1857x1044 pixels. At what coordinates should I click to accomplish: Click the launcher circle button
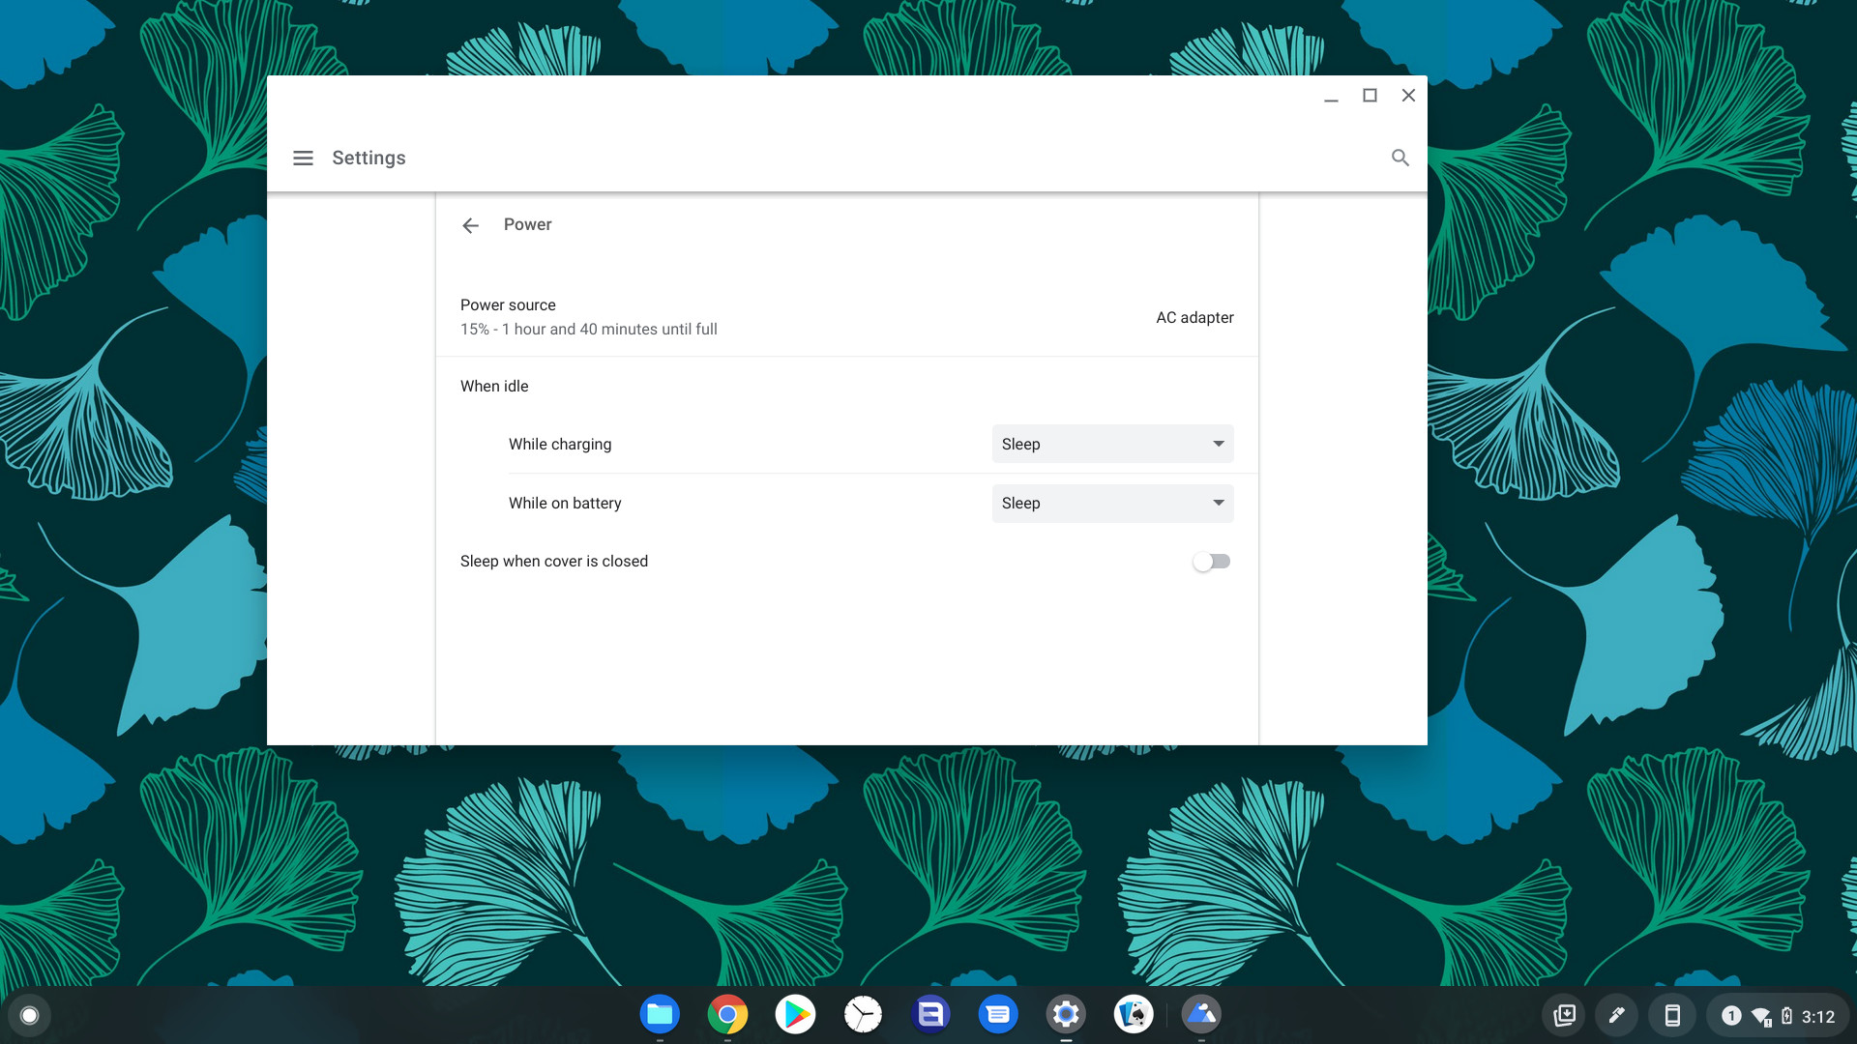click(29, 1015)
